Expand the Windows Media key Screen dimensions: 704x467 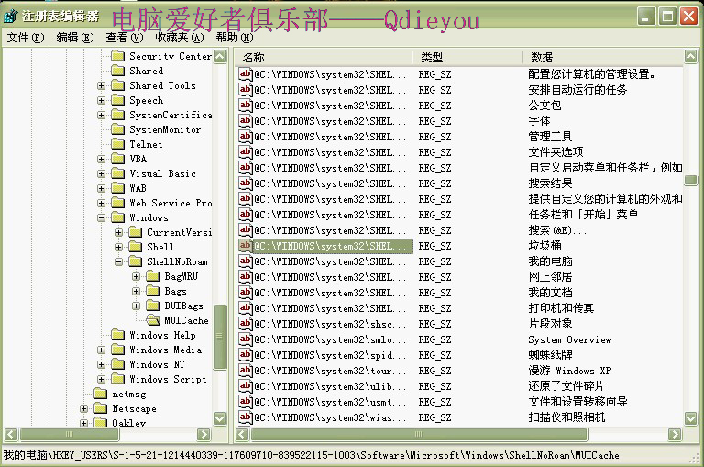[102, 350]
